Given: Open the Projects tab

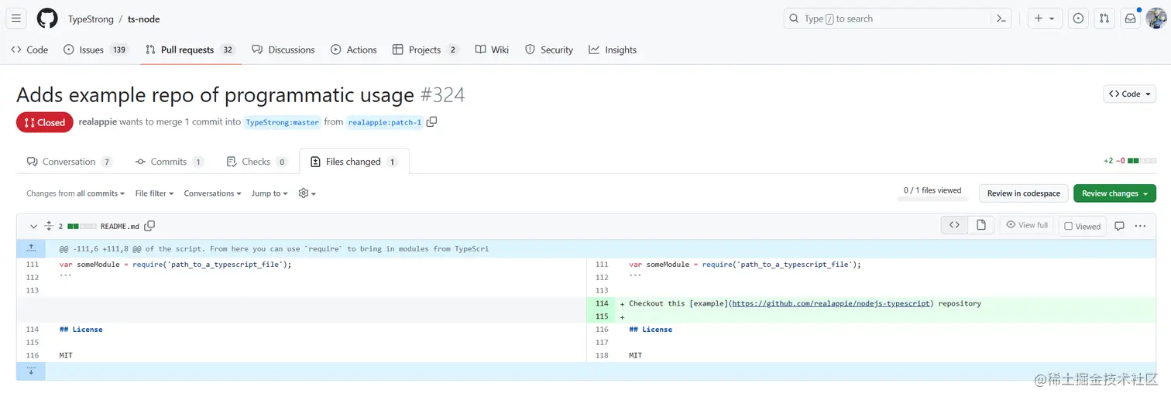Looking at the screenshot, I should (425, 50).
